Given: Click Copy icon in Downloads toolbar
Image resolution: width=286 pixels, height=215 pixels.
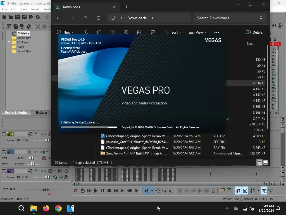Looking at the screenshot, I should (x=99, y=32).
